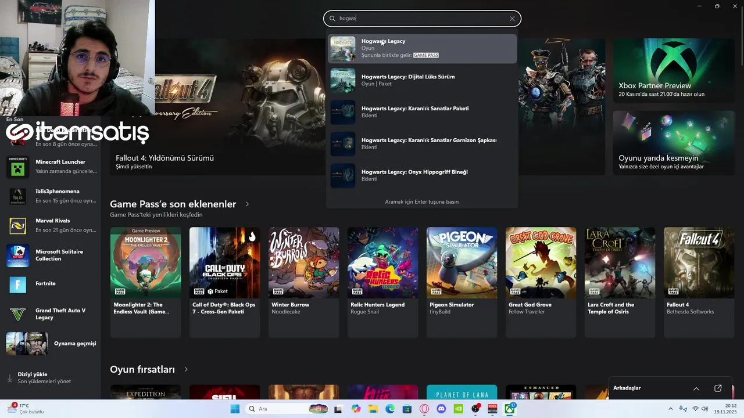Open Discord from the taskbar
744x418 pixels.
[x=441, y=409]
